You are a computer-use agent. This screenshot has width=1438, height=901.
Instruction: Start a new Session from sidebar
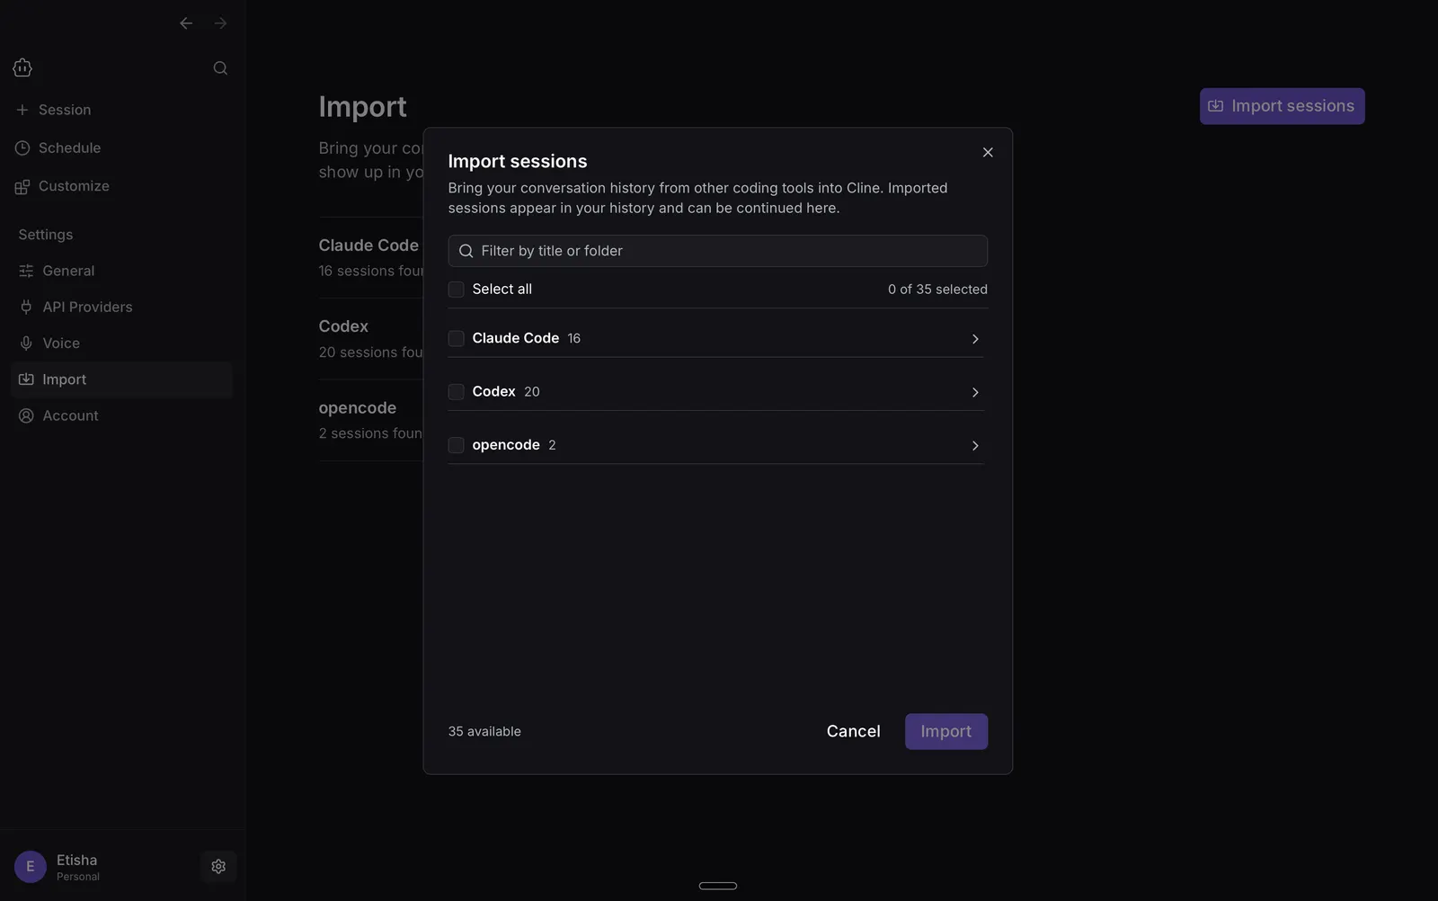click(x=53, y=110)
